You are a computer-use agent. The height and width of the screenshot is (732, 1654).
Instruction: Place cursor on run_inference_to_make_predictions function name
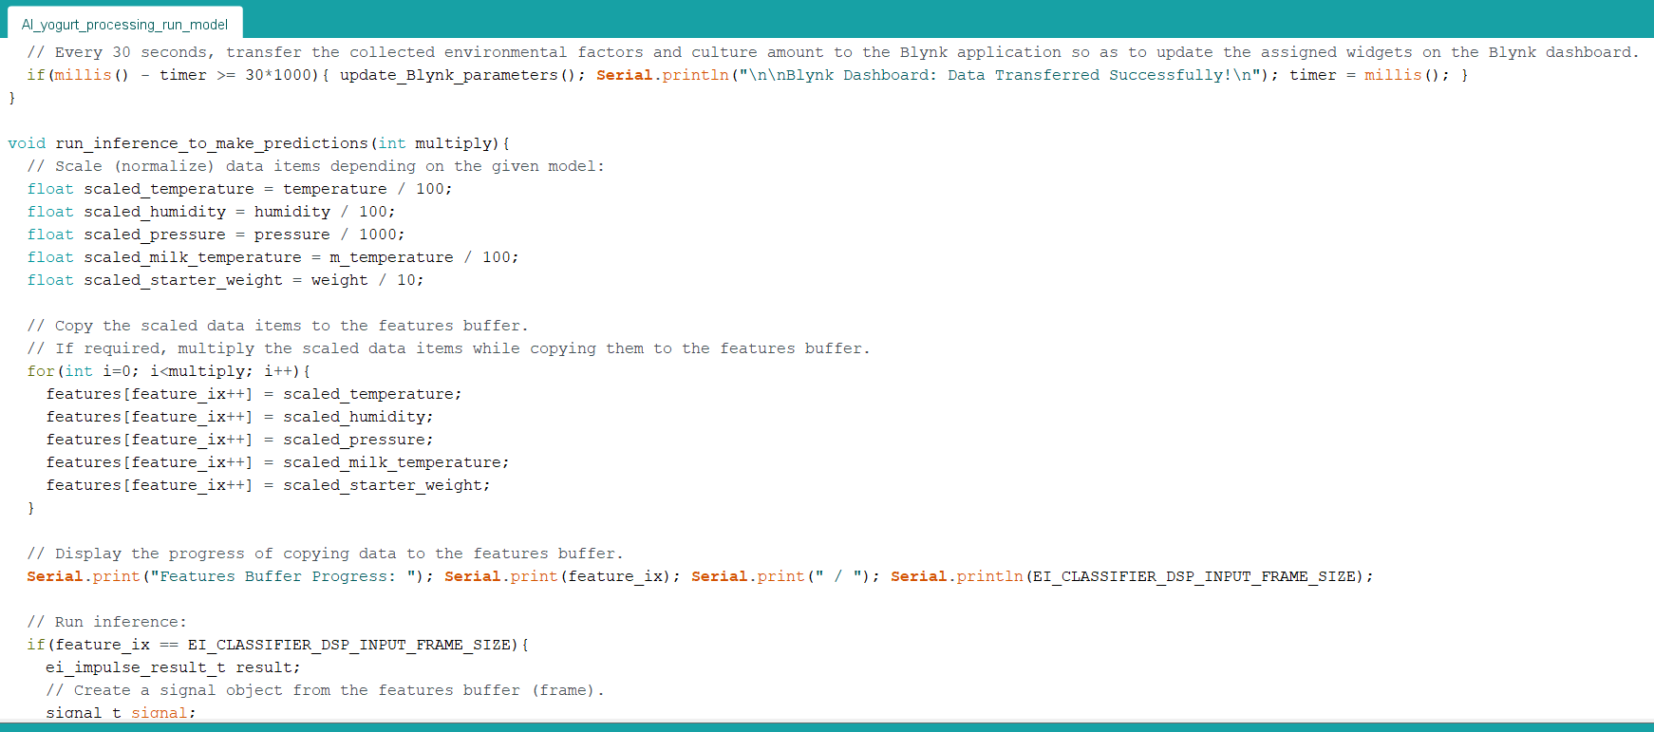coord(211,143)
